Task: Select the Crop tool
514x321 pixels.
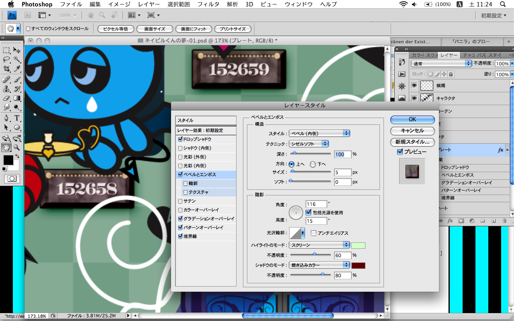Action: click(x=6, y=69)
